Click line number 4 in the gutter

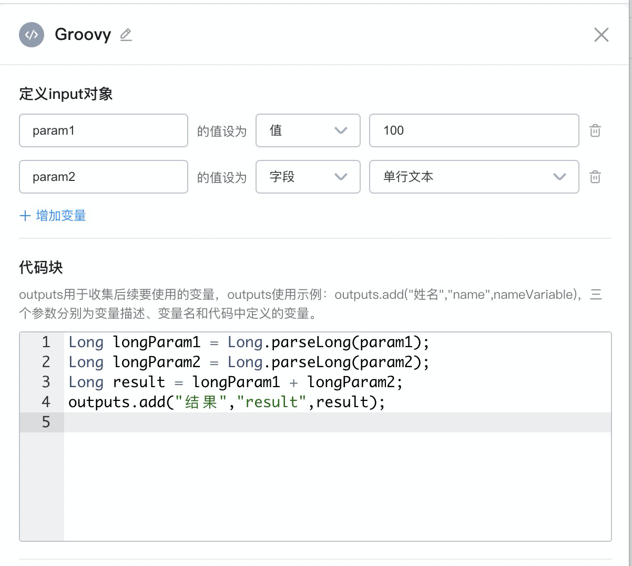click(46, 402)
